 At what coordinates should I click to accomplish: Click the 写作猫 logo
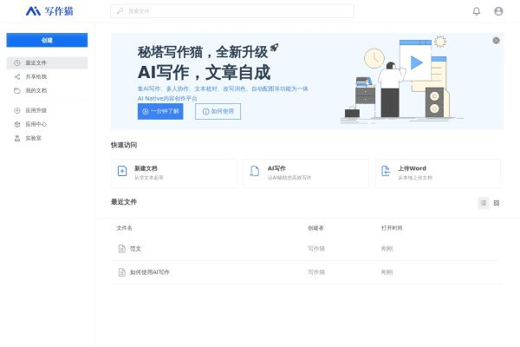point(49,11)
